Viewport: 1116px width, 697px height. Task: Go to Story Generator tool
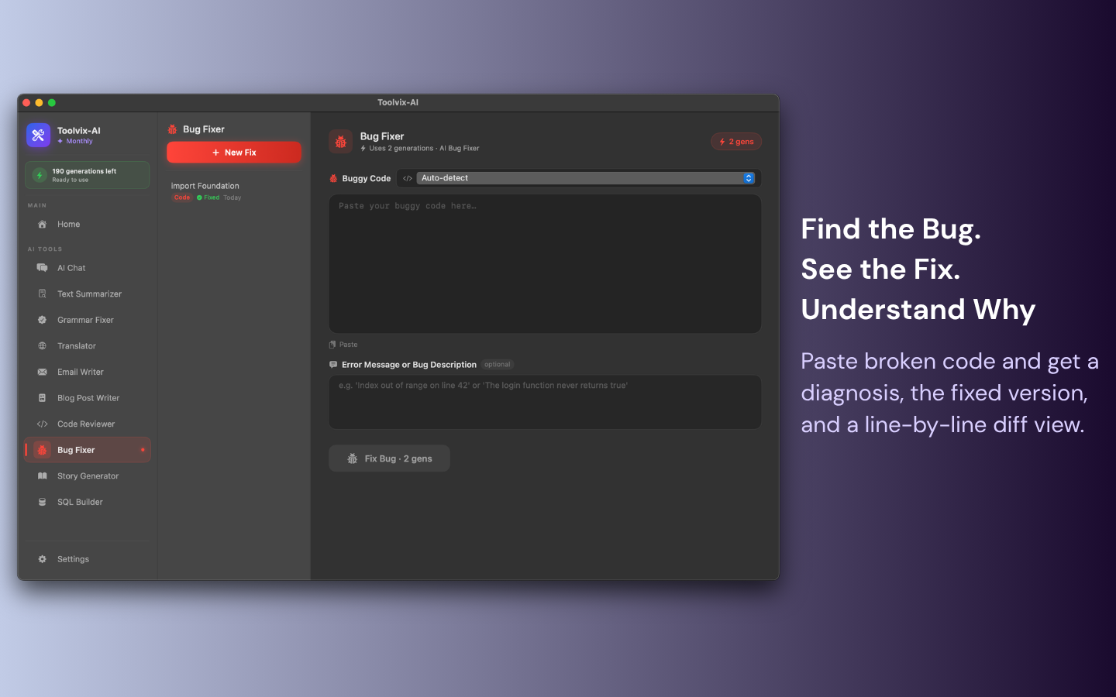point(88,476)
